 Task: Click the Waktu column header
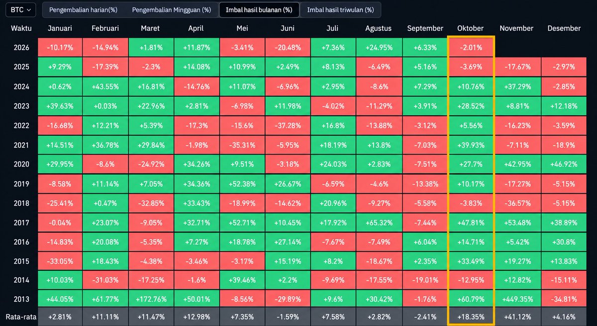point(21,28)
